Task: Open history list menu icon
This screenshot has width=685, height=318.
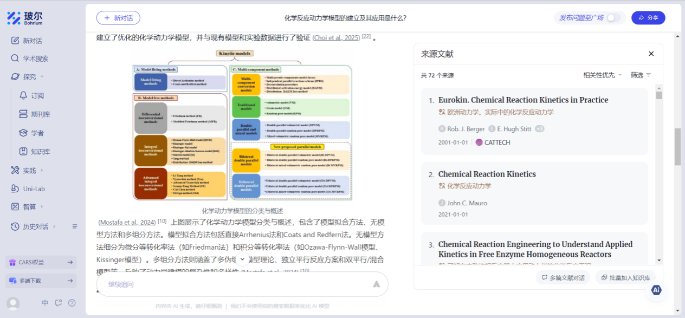Action: pyautogui.click(x=75, y=226)
